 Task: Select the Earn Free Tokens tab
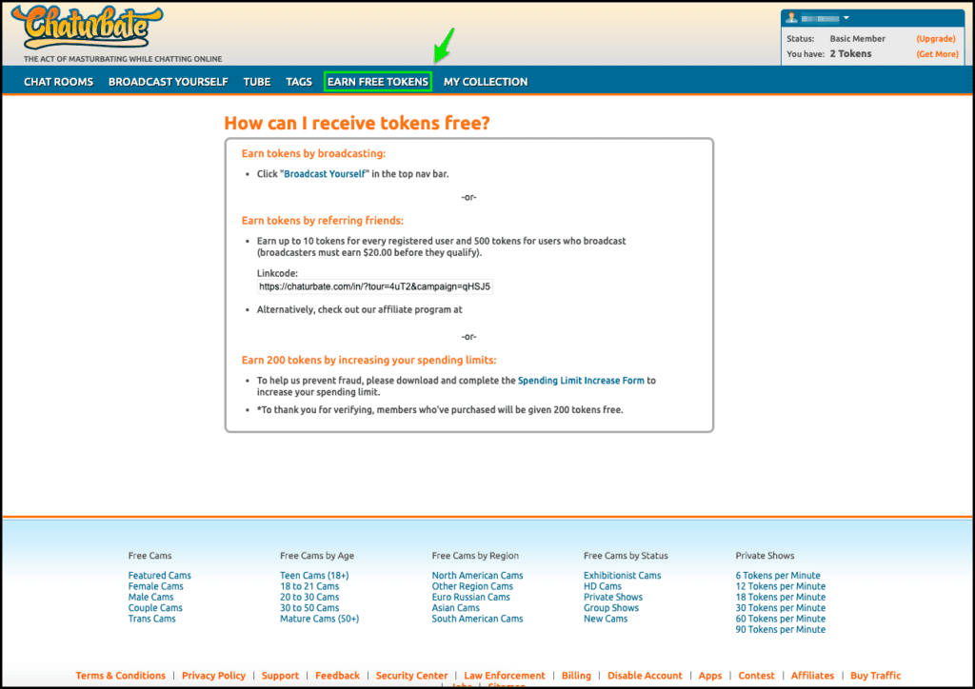[377, 82]
